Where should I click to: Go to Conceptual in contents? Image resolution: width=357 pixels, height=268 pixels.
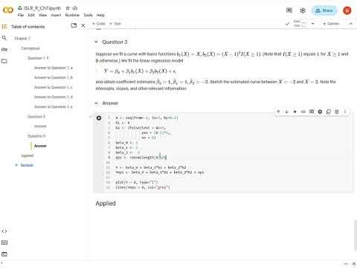[30, 48]
